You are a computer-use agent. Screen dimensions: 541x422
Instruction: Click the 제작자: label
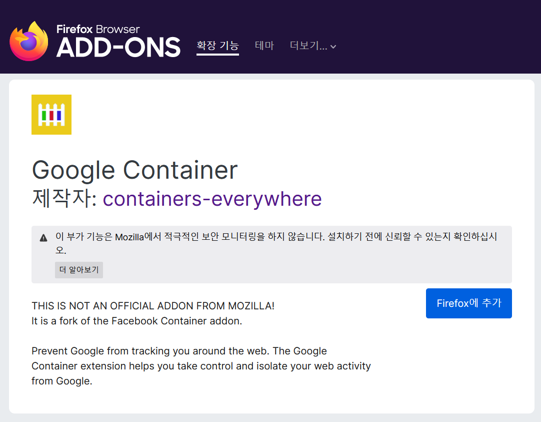coord(64,199)
